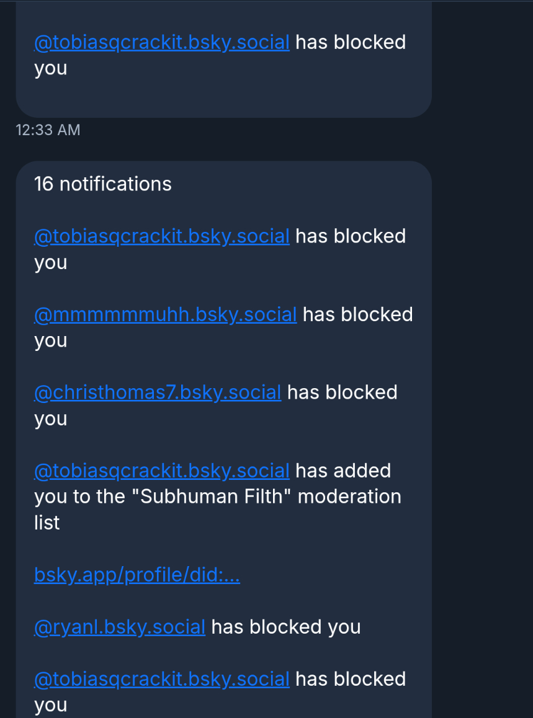
Task: Click "has blocked" text above the 12:33 AM timestamp
Action: coord(350,43)
